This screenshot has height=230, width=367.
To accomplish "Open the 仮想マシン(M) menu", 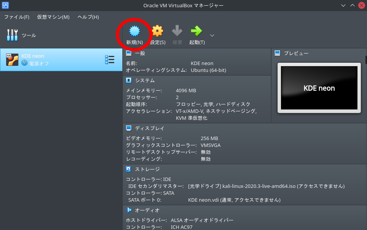I will 54,17.
